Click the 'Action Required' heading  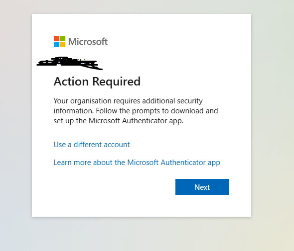[x=97, y=82]
